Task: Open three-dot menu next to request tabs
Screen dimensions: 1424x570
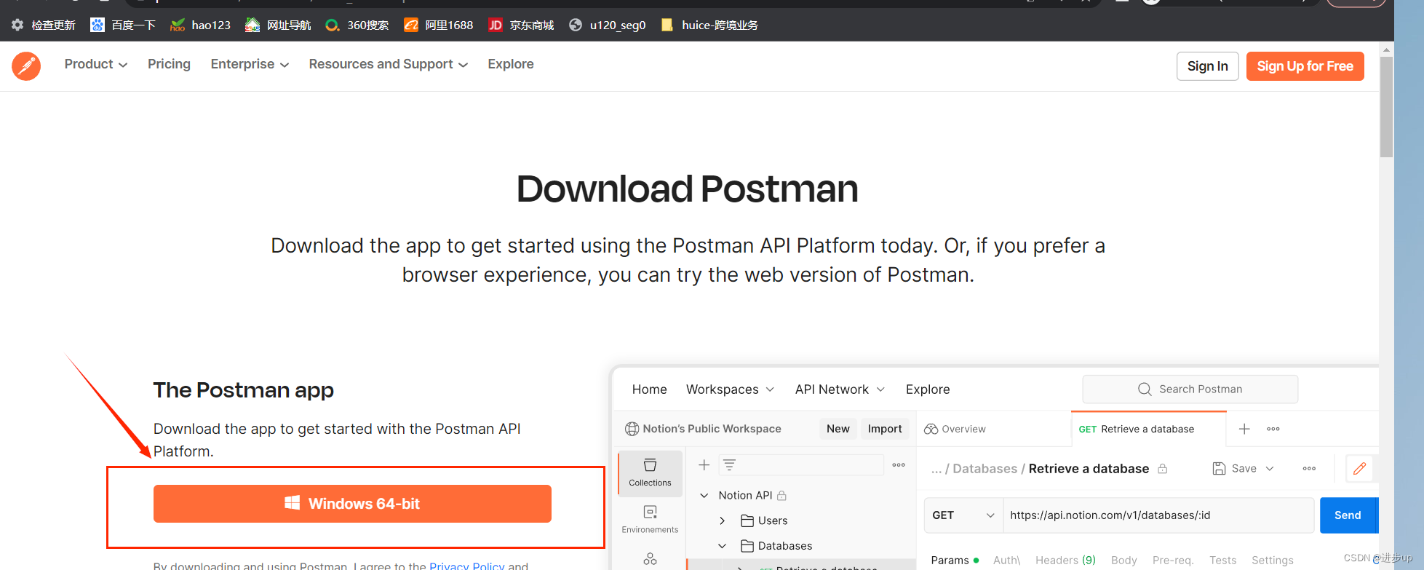Action: point(1273,429)
